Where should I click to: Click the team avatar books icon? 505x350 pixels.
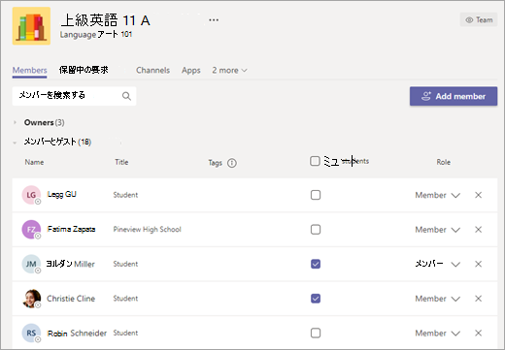31,26
